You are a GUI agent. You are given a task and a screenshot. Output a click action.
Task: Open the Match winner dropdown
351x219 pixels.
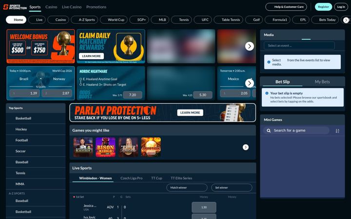(x=187, y=188)
